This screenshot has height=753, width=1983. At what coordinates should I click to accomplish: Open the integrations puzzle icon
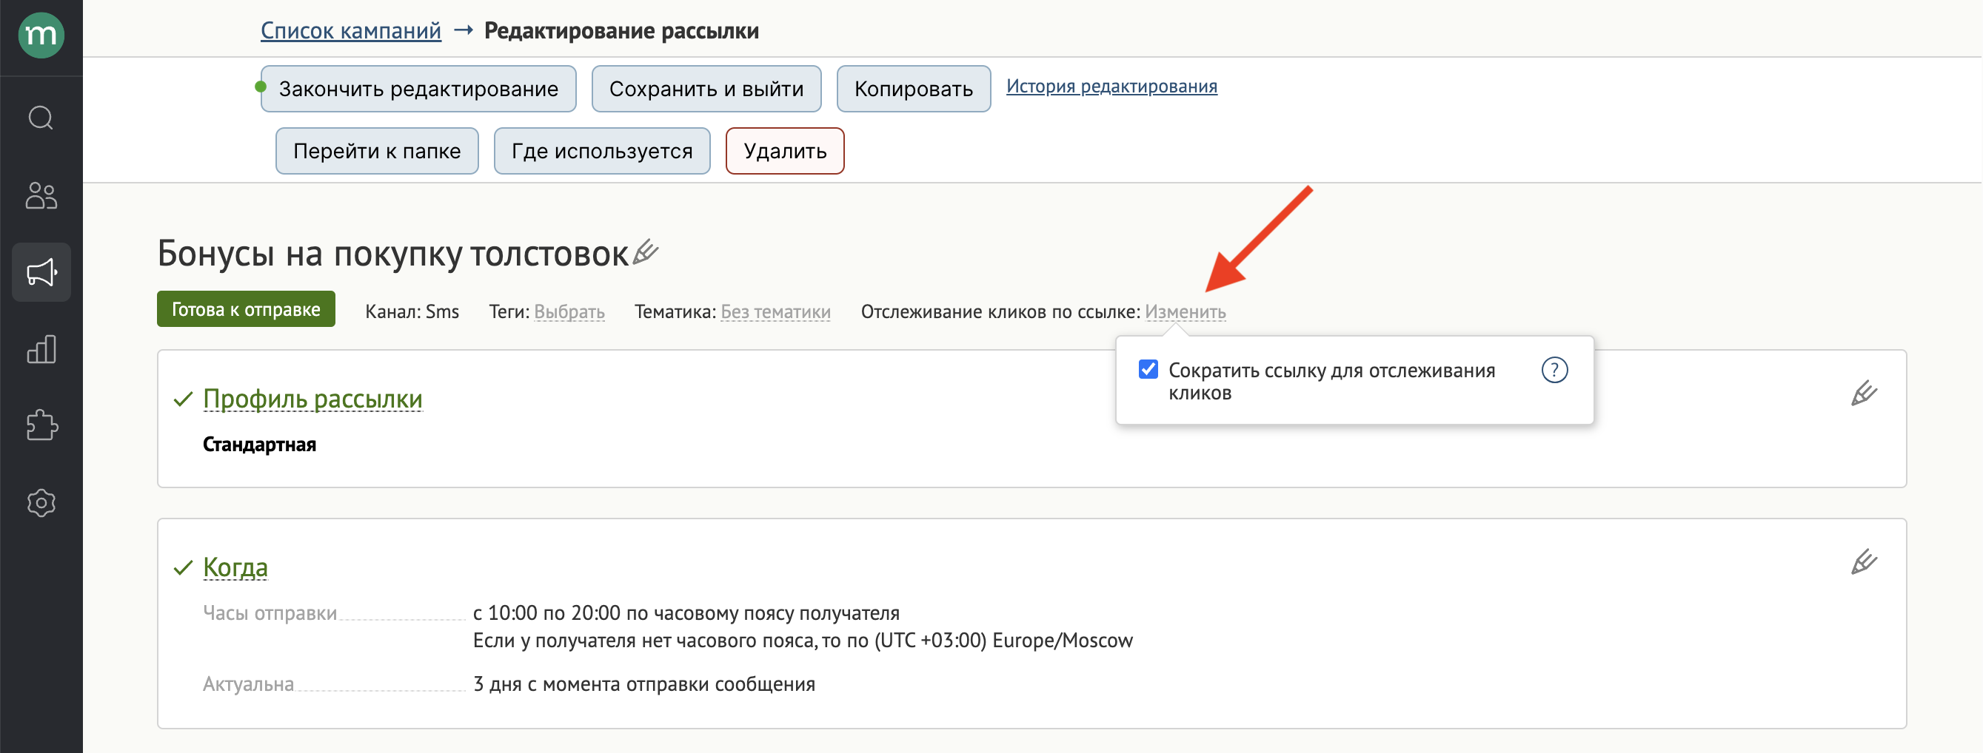click(x=41, y=425)
